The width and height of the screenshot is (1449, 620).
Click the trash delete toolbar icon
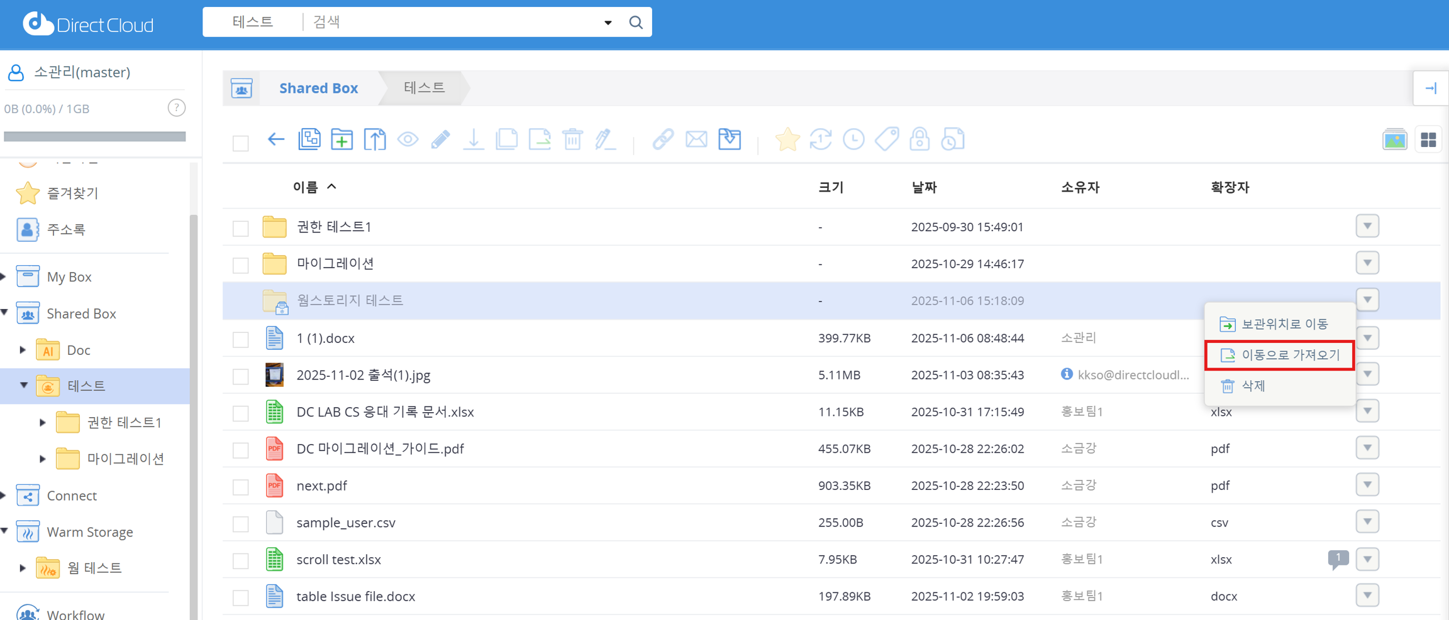pyautogui.click(x=572, y=139)
